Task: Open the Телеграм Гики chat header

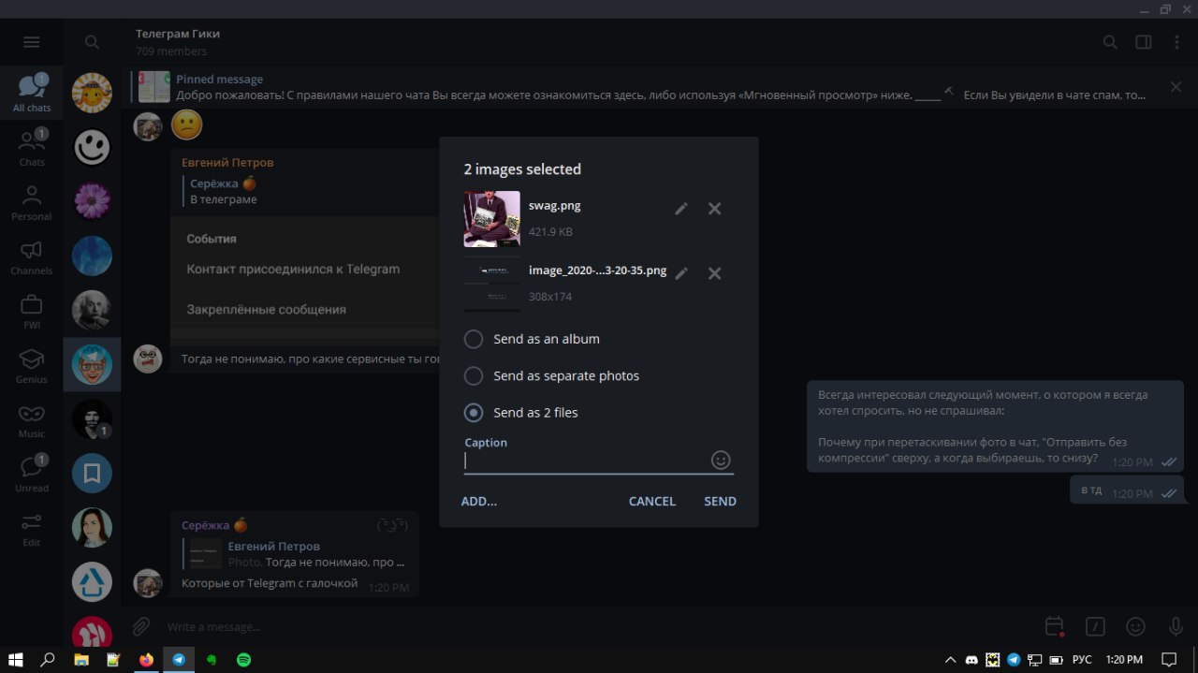Action: pyautogui.click(x=178, y=42)
